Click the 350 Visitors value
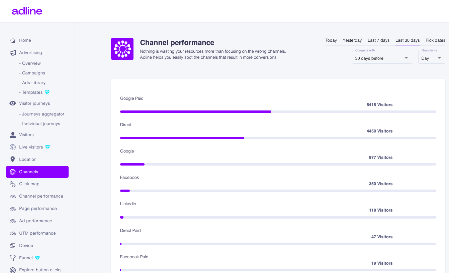This screenshot has height=273, width=449. 381,184
